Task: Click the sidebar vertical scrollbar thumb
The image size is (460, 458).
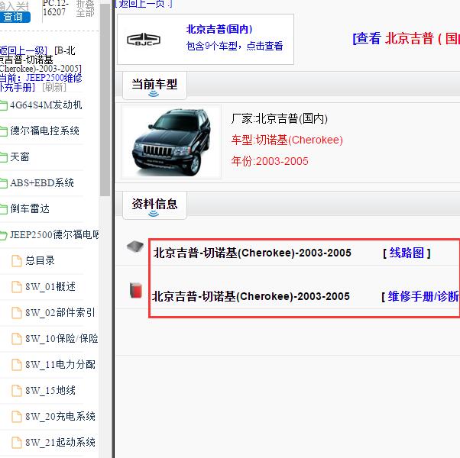Action: [105, 98]
